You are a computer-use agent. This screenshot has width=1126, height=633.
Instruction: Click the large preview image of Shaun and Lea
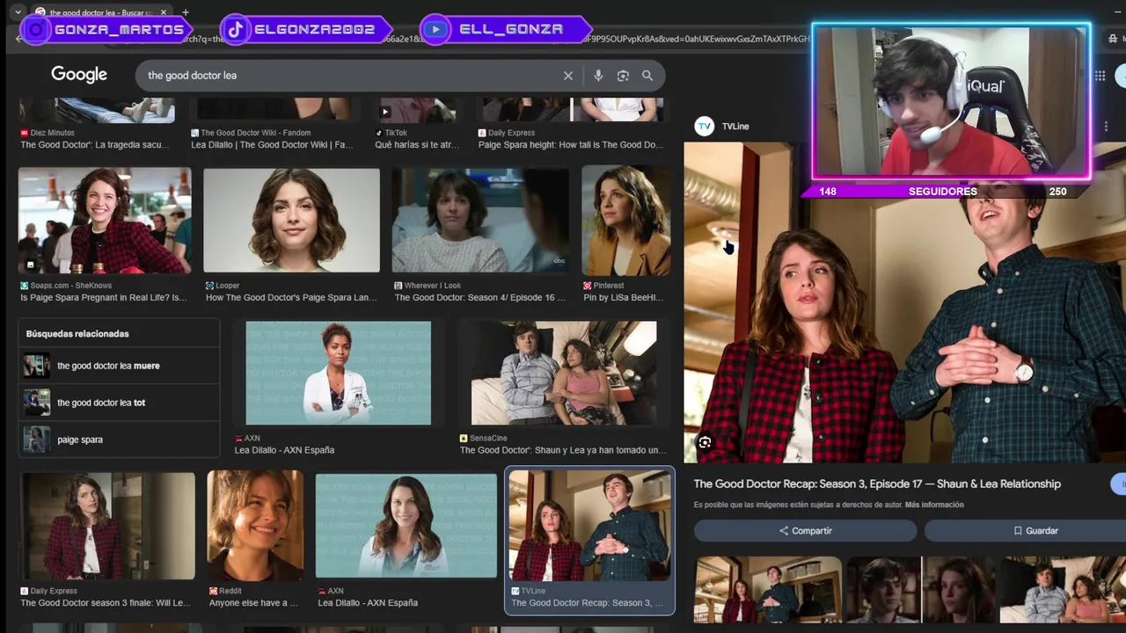[904, 303]
